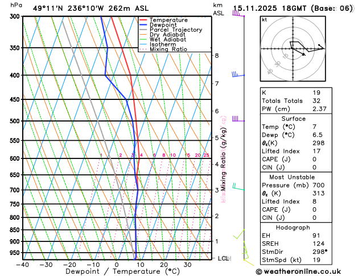
Task: Click the Parcel Trajectory legend label
Action: click(176, 30)
